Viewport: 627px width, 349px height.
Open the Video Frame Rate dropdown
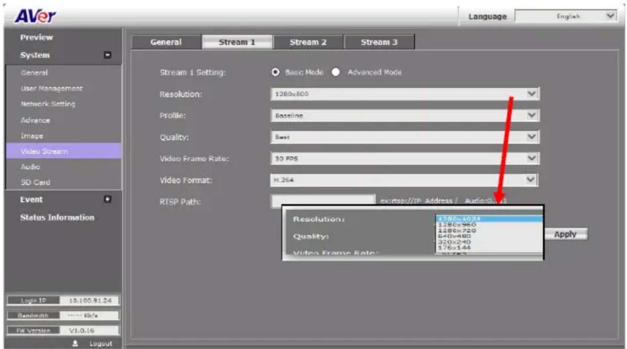click(405, 158)
